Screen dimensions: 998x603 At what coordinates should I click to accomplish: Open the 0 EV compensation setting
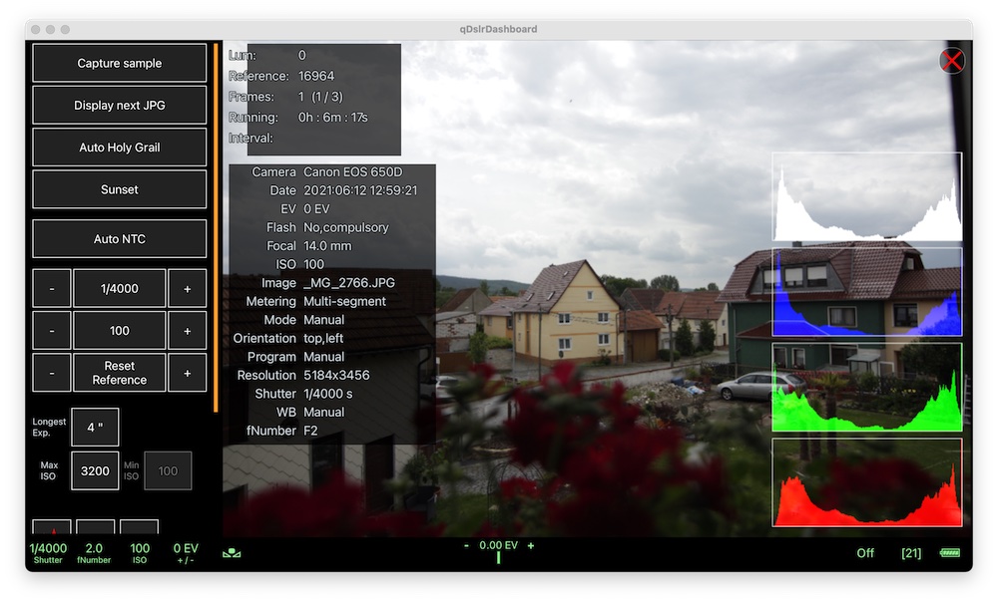pos(186,553)
